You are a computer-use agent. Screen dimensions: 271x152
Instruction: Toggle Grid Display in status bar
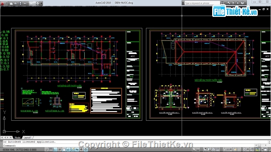51,149
